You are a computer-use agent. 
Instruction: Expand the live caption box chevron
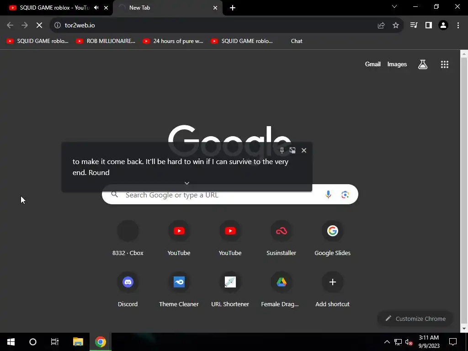pos(187,183)
